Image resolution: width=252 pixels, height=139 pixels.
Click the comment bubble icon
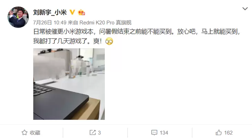[154, 132]
